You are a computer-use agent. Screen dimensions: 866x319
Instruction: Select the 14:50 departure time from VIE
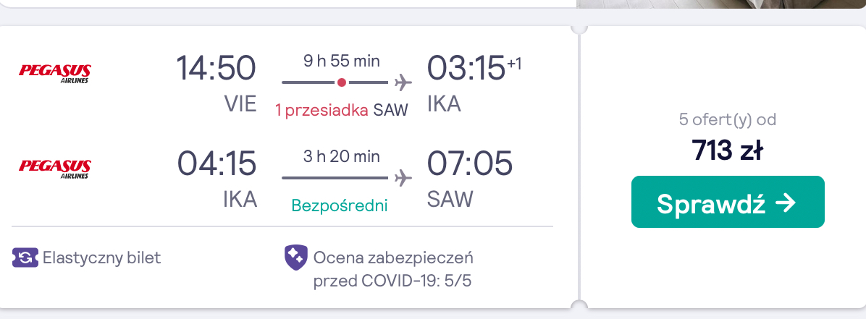pos(216,68)
